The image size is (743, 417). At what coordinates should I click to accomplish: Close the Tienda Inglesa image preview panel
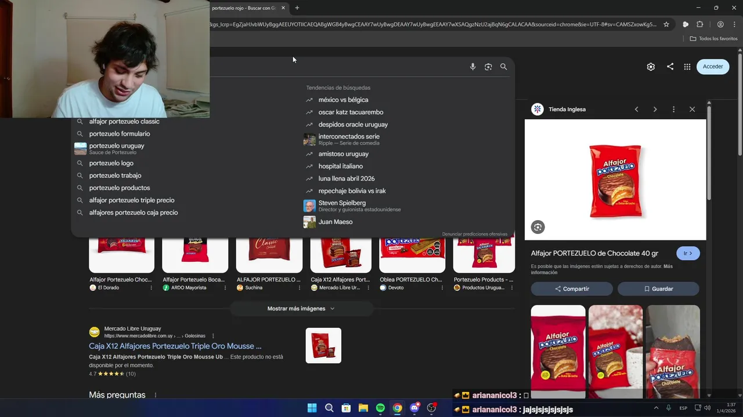pos(692,109)
